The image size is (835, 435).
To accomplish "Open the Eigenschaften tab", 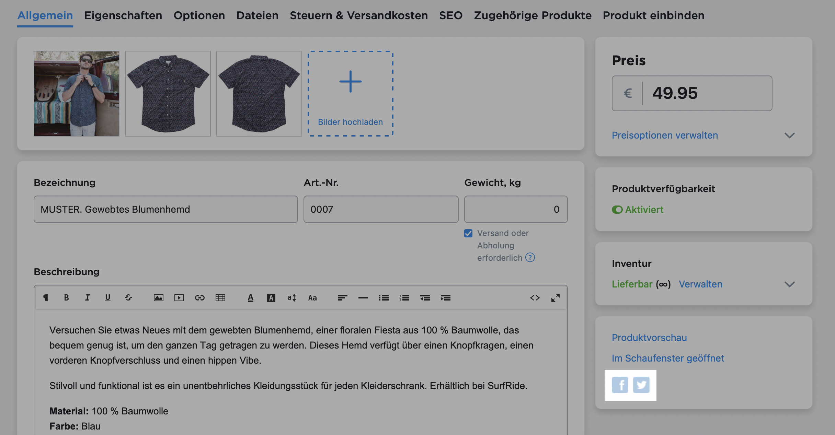I will coord(124,15).
